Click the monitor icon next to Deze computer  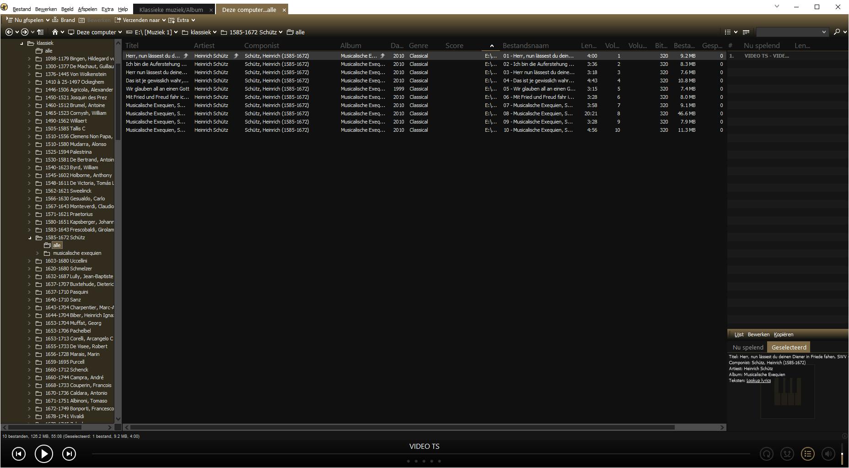pos(71,32)
